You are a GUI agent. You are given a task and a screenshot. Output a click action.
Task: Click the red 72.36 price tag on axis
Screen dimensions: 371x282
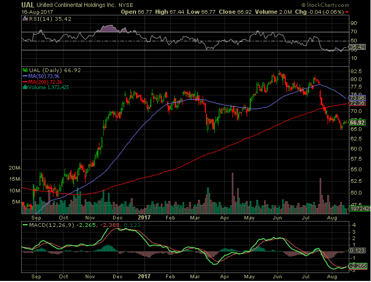point(358,103)
